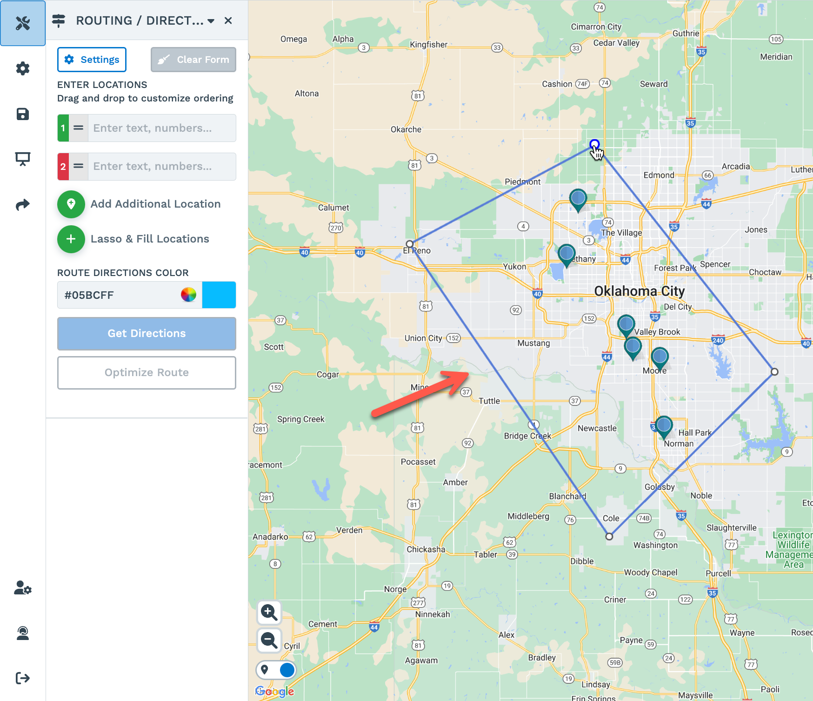Click the Oklahoma City map label

point(640,291)
